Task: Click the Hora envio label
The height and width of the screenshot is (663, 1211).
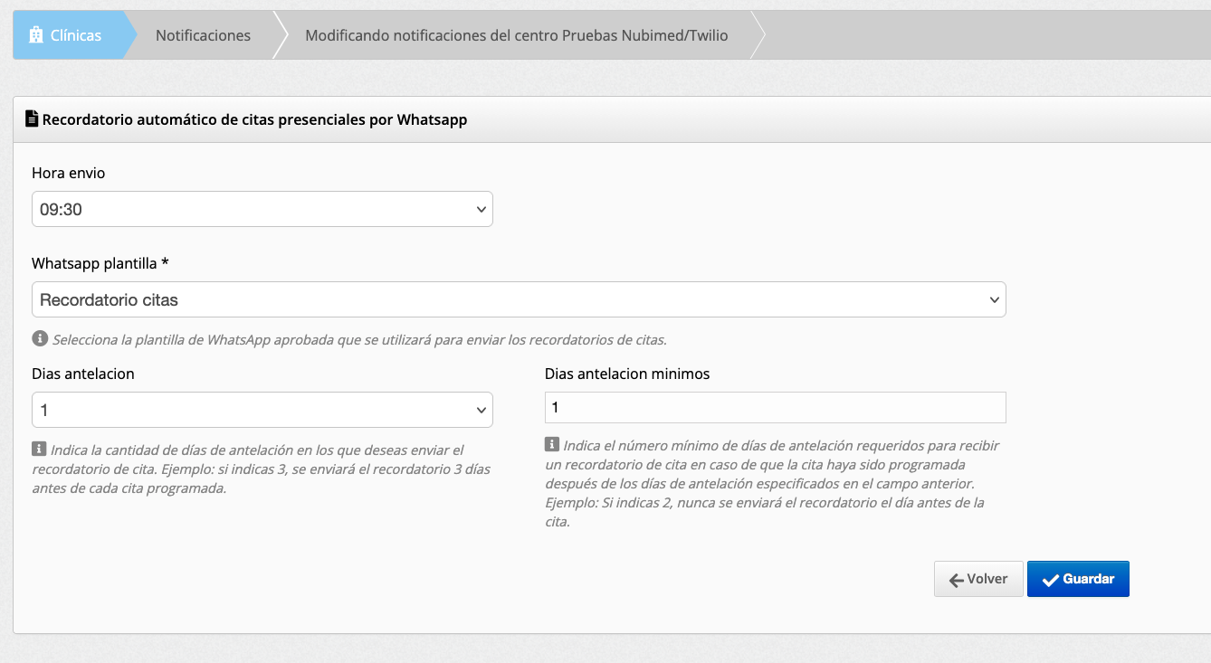Action: pyautogui.click(x=69, y=173)
